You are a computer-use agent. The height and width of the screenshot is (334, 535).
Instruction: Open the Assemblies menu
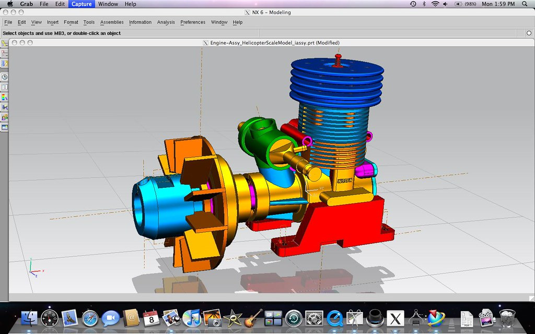[112, 22]
